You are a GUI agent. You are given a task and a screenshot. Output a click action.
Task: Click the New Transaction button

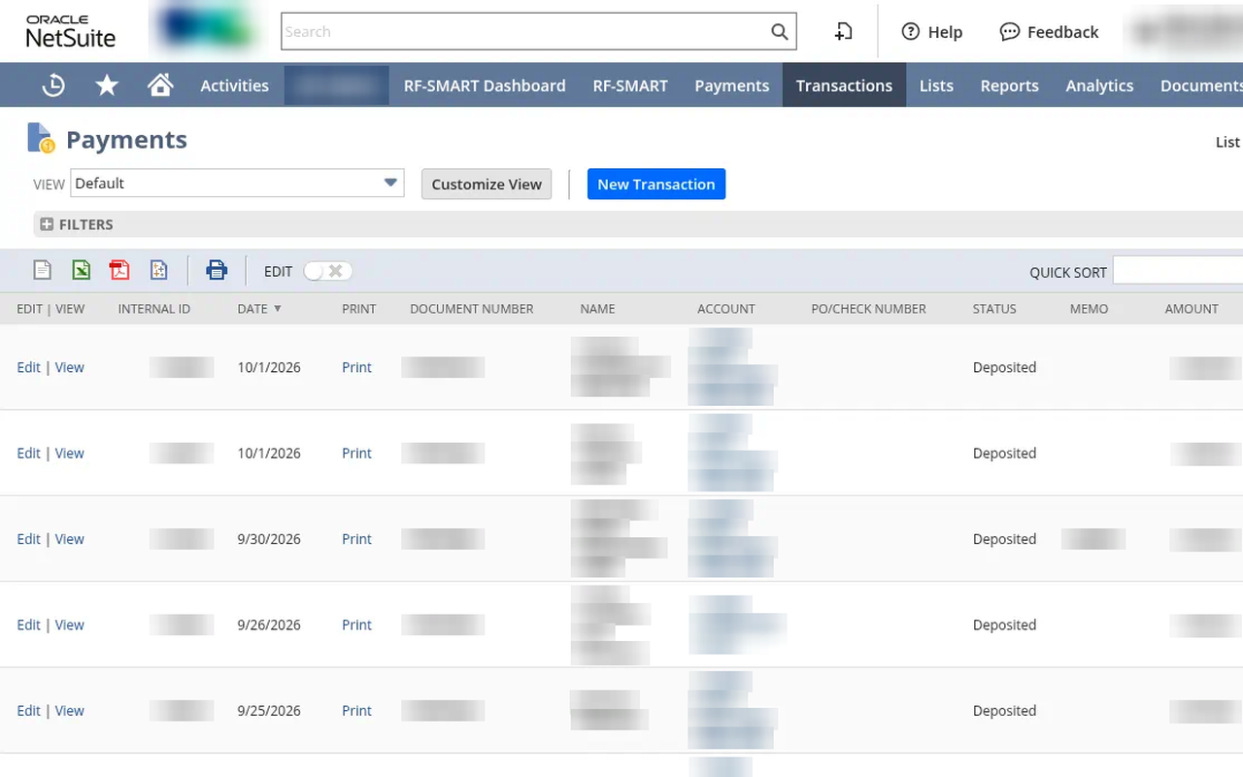tap(656, 184)
